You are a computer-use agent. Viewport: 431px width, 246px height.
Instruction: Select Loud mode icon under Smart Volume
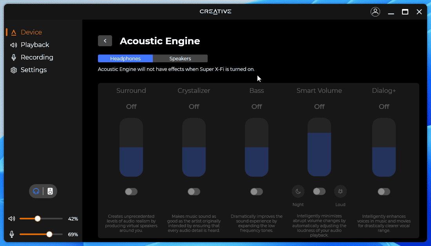[340, 192]
